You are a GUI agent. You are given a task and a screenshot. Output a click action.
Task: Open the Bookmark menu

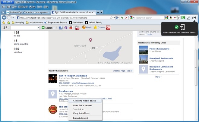pos(23,7)
